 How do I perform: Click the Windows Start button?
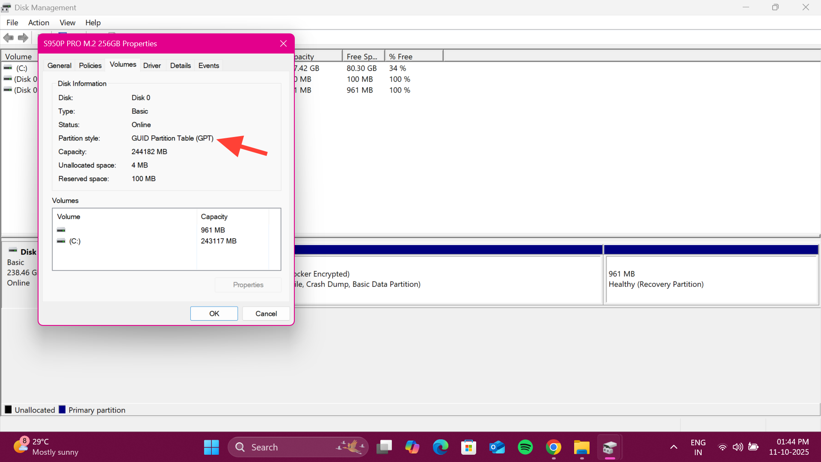click(x=211, y=447)
